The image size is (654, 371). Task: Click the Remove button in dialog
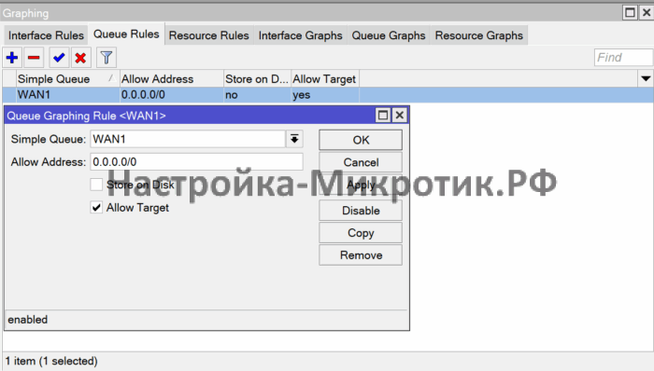click(x=361, y=255)
